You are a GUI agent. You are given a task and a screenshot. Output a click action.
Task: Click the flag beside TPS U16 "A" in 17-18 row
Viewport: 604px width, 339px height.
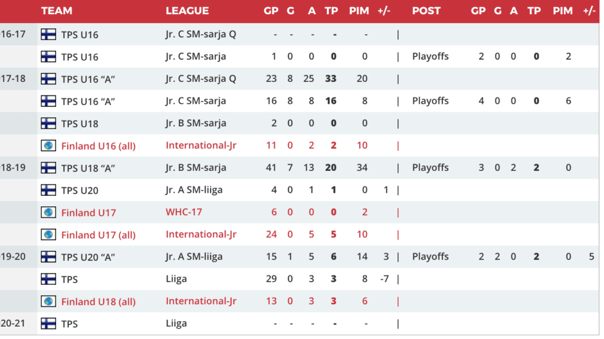(48, 78)
